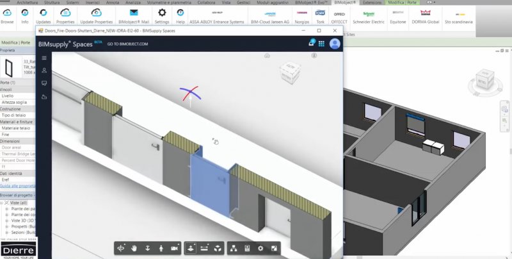The width and height of the screenshot is (512, 259).
Task: Run Update Properties tool
Action: [x=97, y=15]
